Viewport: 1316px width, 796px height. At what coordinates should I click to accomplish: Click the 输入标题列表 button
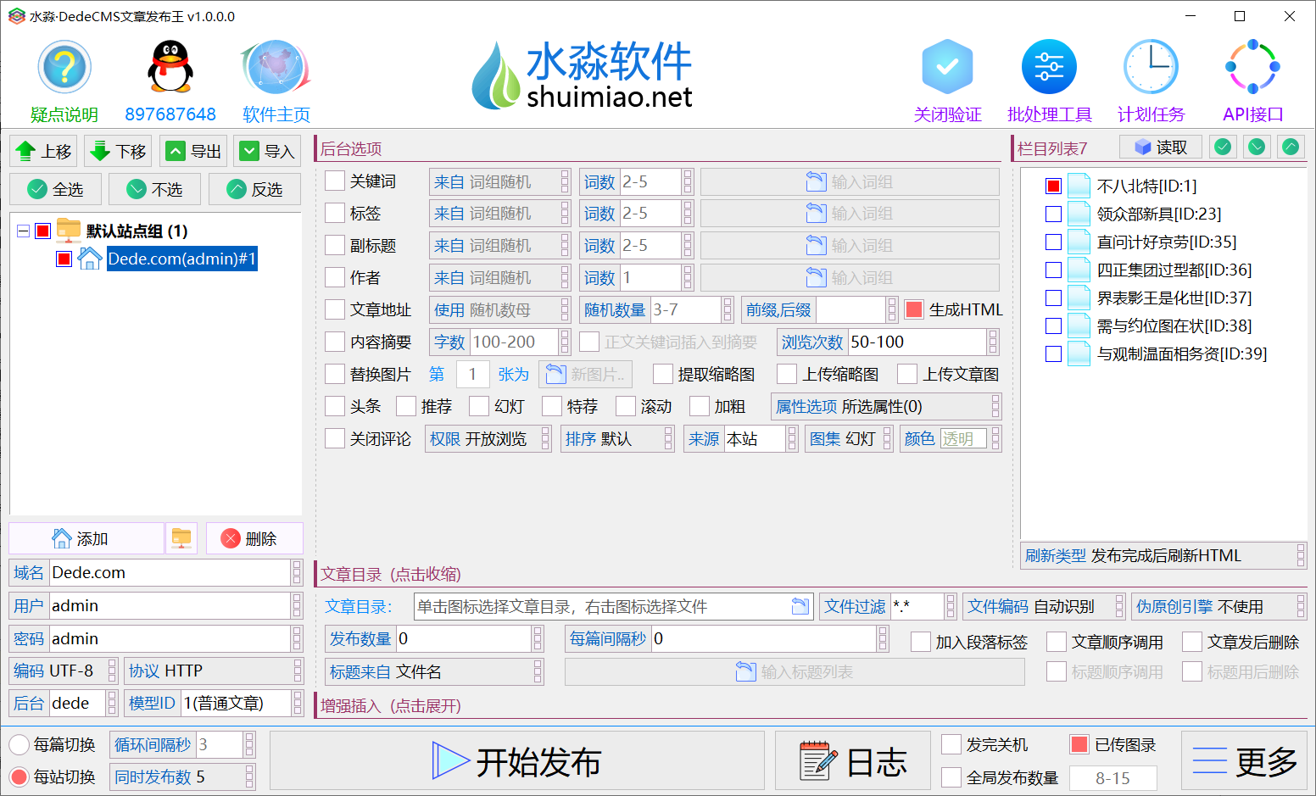[795, 671]
